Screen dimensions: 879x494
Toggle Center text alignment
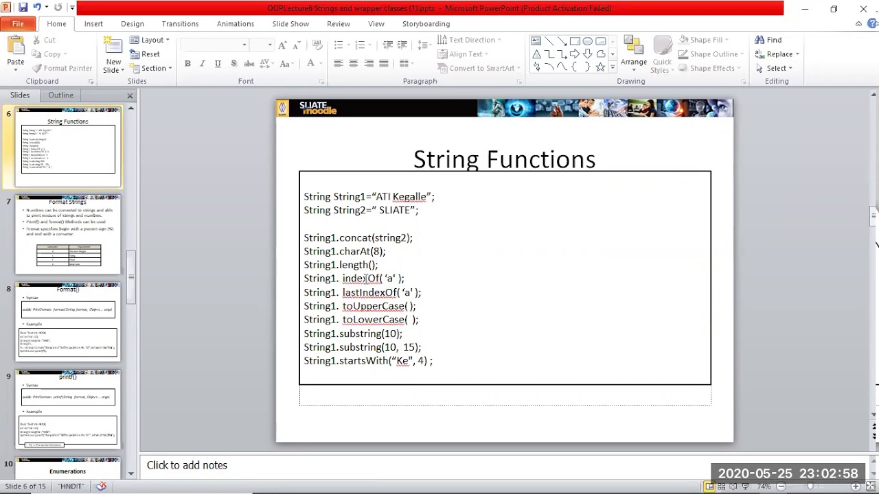pos(354,63)
